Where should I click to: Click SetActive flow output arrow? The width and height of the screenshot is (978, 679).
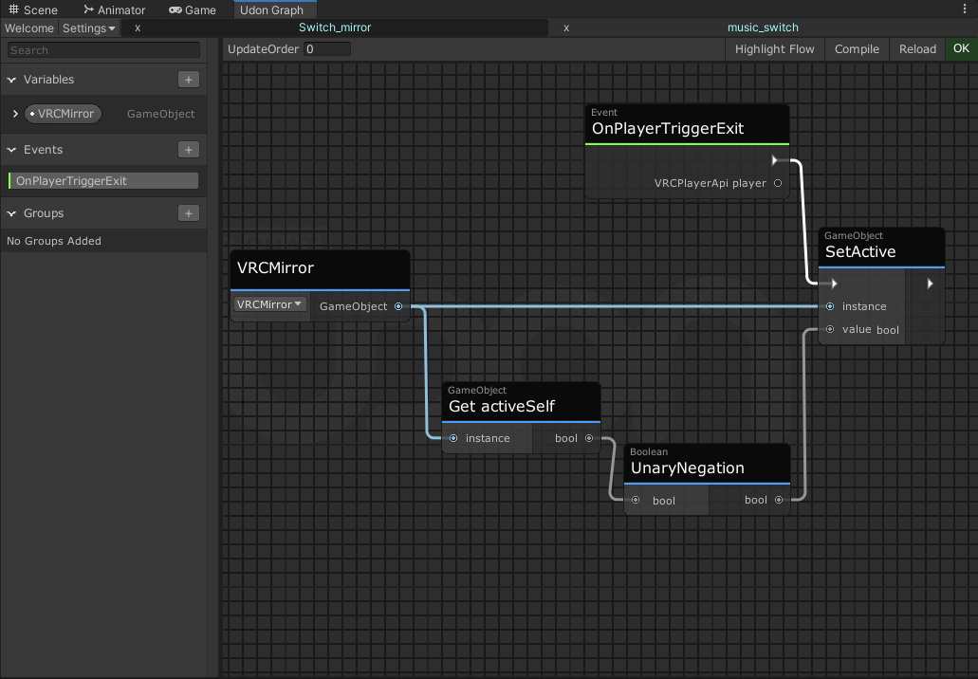[930, 284]
